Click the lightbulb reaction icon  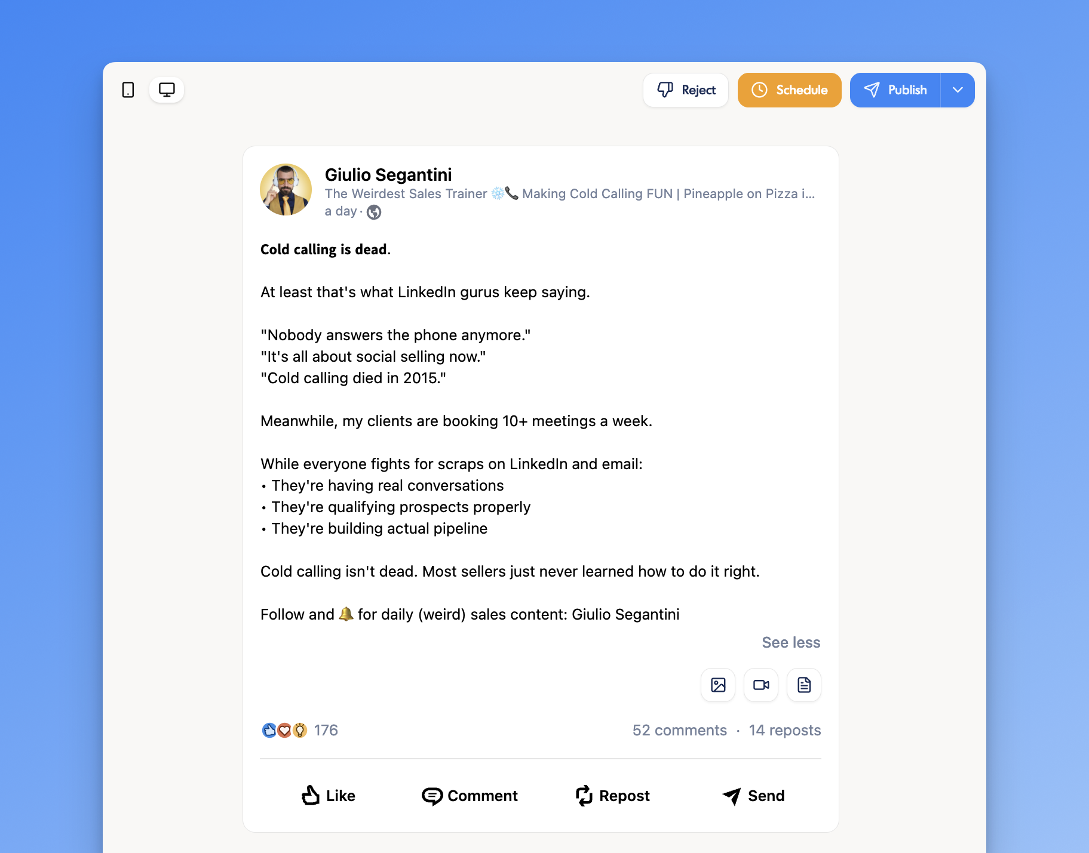coord(299,730)
